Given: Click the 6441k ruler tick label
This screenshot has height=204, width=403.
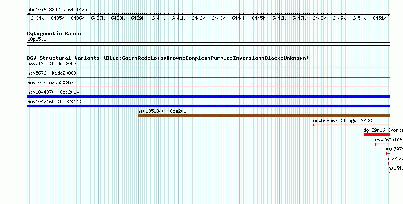Looking at the screenshot, I should point(178,18).
